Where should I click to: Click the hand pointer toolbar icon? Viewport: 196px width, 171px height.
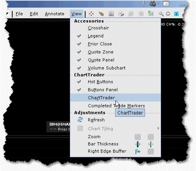[101, 14]
